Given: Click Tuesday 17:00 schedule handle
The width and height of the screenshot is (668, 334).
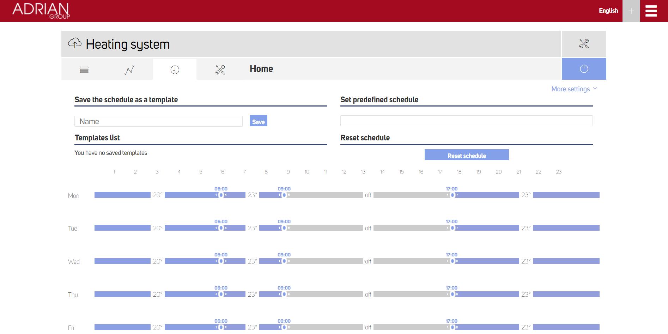Looking at the screenshot, I should tap(452, 228).
